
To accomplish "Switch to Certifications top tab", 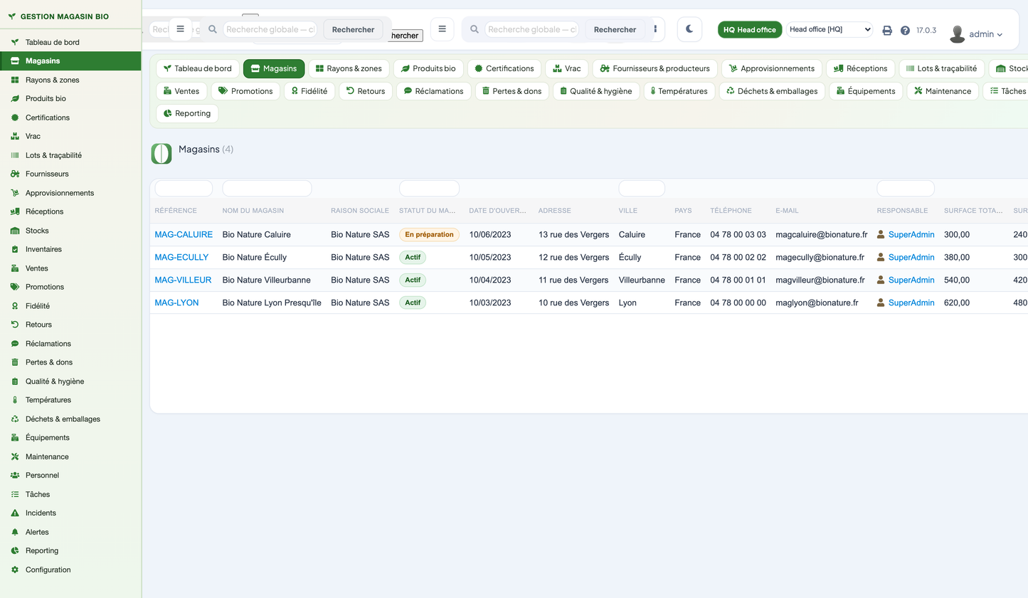I will 504,68.
